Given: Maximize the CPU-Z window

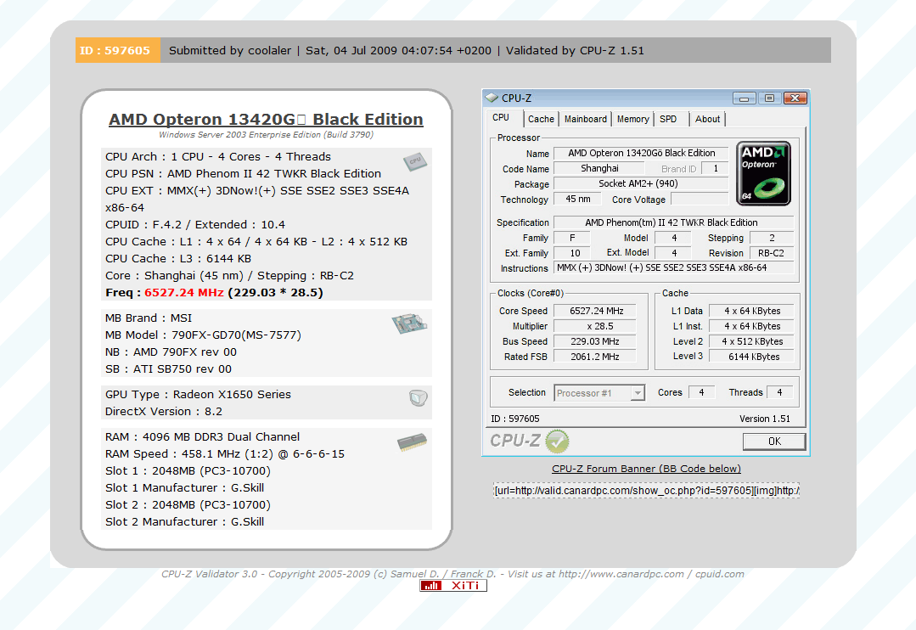Looking at the screenshot, I should pos(769,98).
